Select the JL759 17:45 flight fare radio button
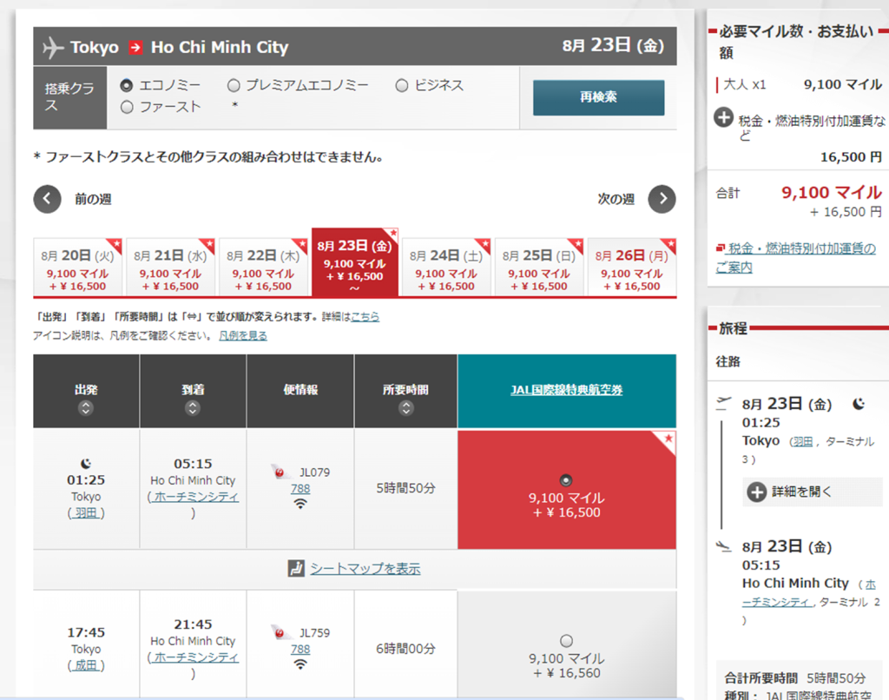Image resolution: width=889 pixels, height=700 pixels. coord(567,641)
